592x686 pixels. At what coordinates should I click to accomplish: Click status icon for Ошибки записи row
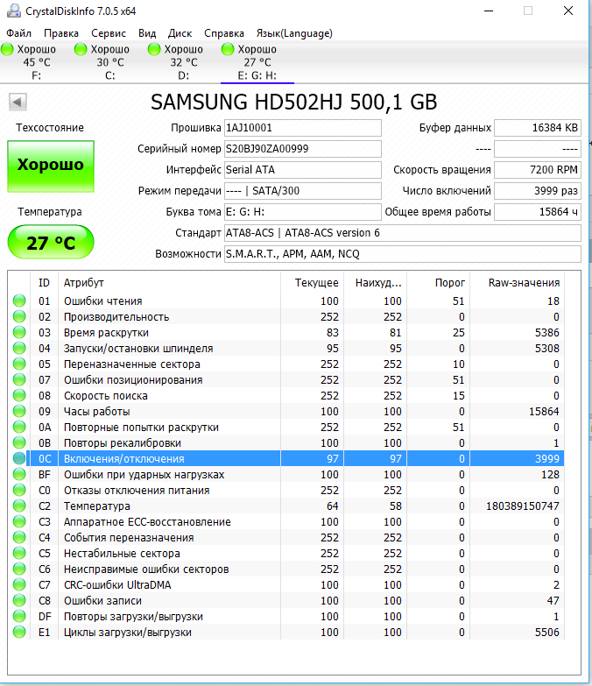pyautogui.click(x=19, y=600)
